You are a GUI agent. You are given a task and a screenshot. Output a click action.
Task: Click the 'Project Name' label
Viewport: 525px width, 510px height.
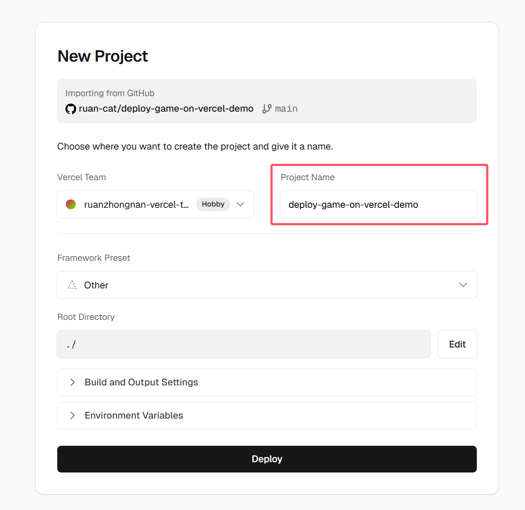[x=308, y=177]
